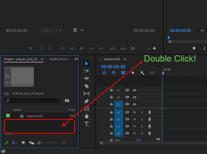The image size is (207, 154).
Task: Open timeline display settings wrench
Action: (x=142, y=73)
